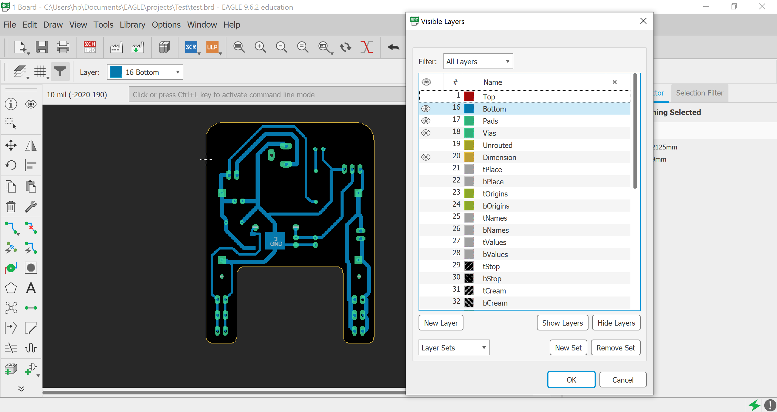Click the Zoom In tool
The height and width of the screenshot is (412, 777).
pyautogui.click(x=260, y=47)
